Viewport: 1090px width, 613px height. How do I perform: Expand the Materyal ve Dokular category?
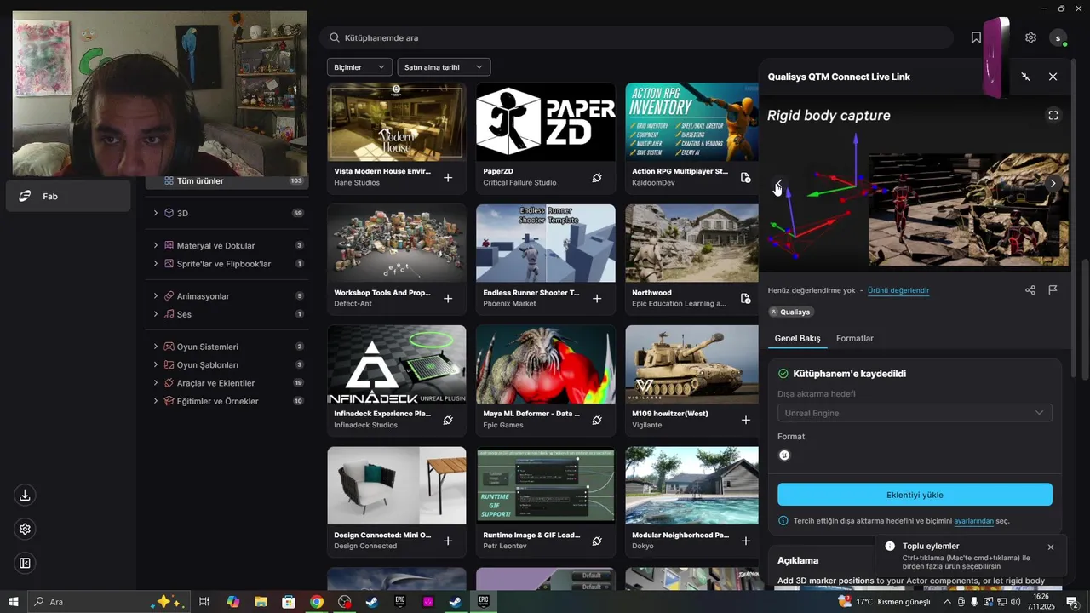click(x=156, y=245)
